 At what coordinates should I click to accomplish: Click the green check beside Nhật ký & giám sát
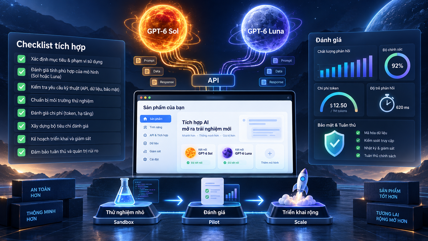point(358,148)
